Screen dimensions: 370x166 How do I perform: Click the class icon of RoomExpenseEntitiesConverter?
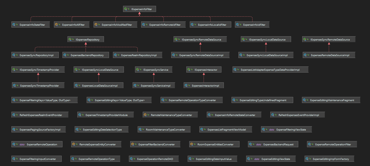(192, 144)
